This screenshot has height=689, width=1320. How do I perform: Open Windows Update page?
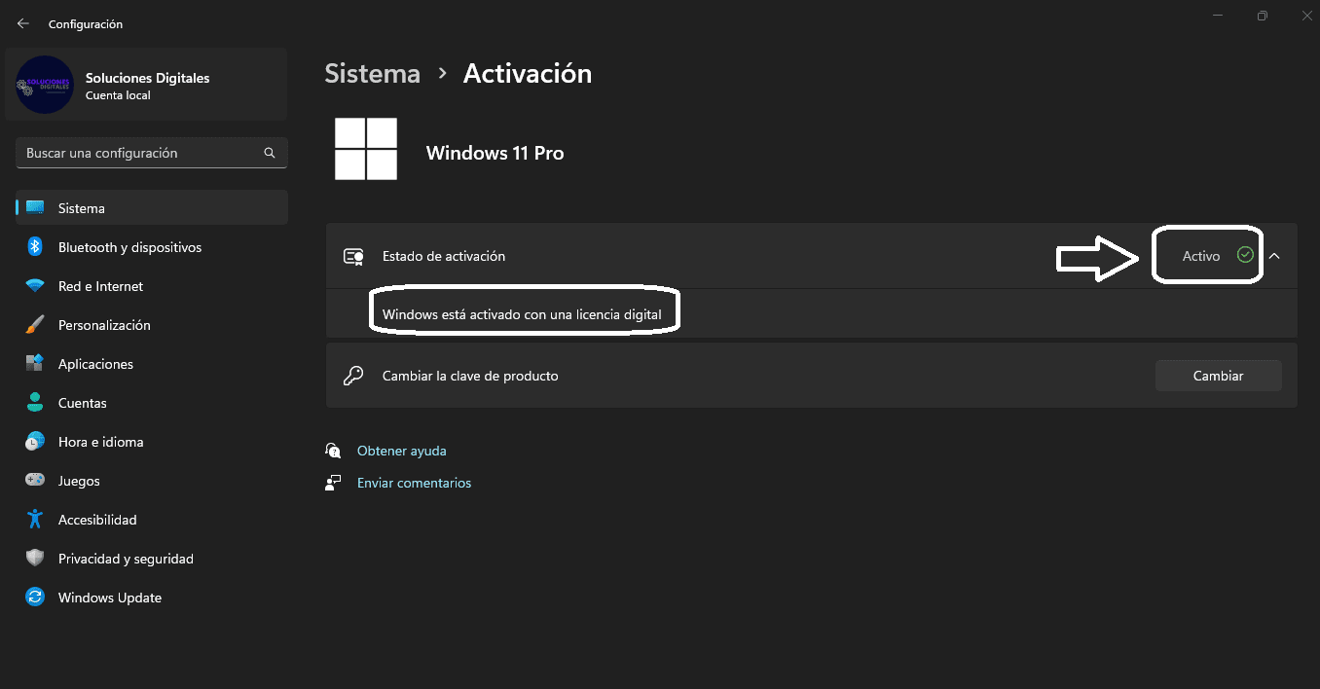pos(152,598)
